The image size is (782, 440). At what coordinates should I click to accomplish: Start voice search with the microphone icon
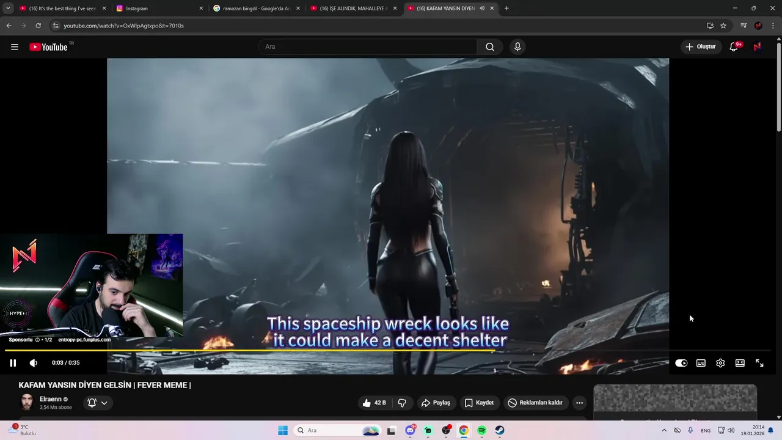517,47
